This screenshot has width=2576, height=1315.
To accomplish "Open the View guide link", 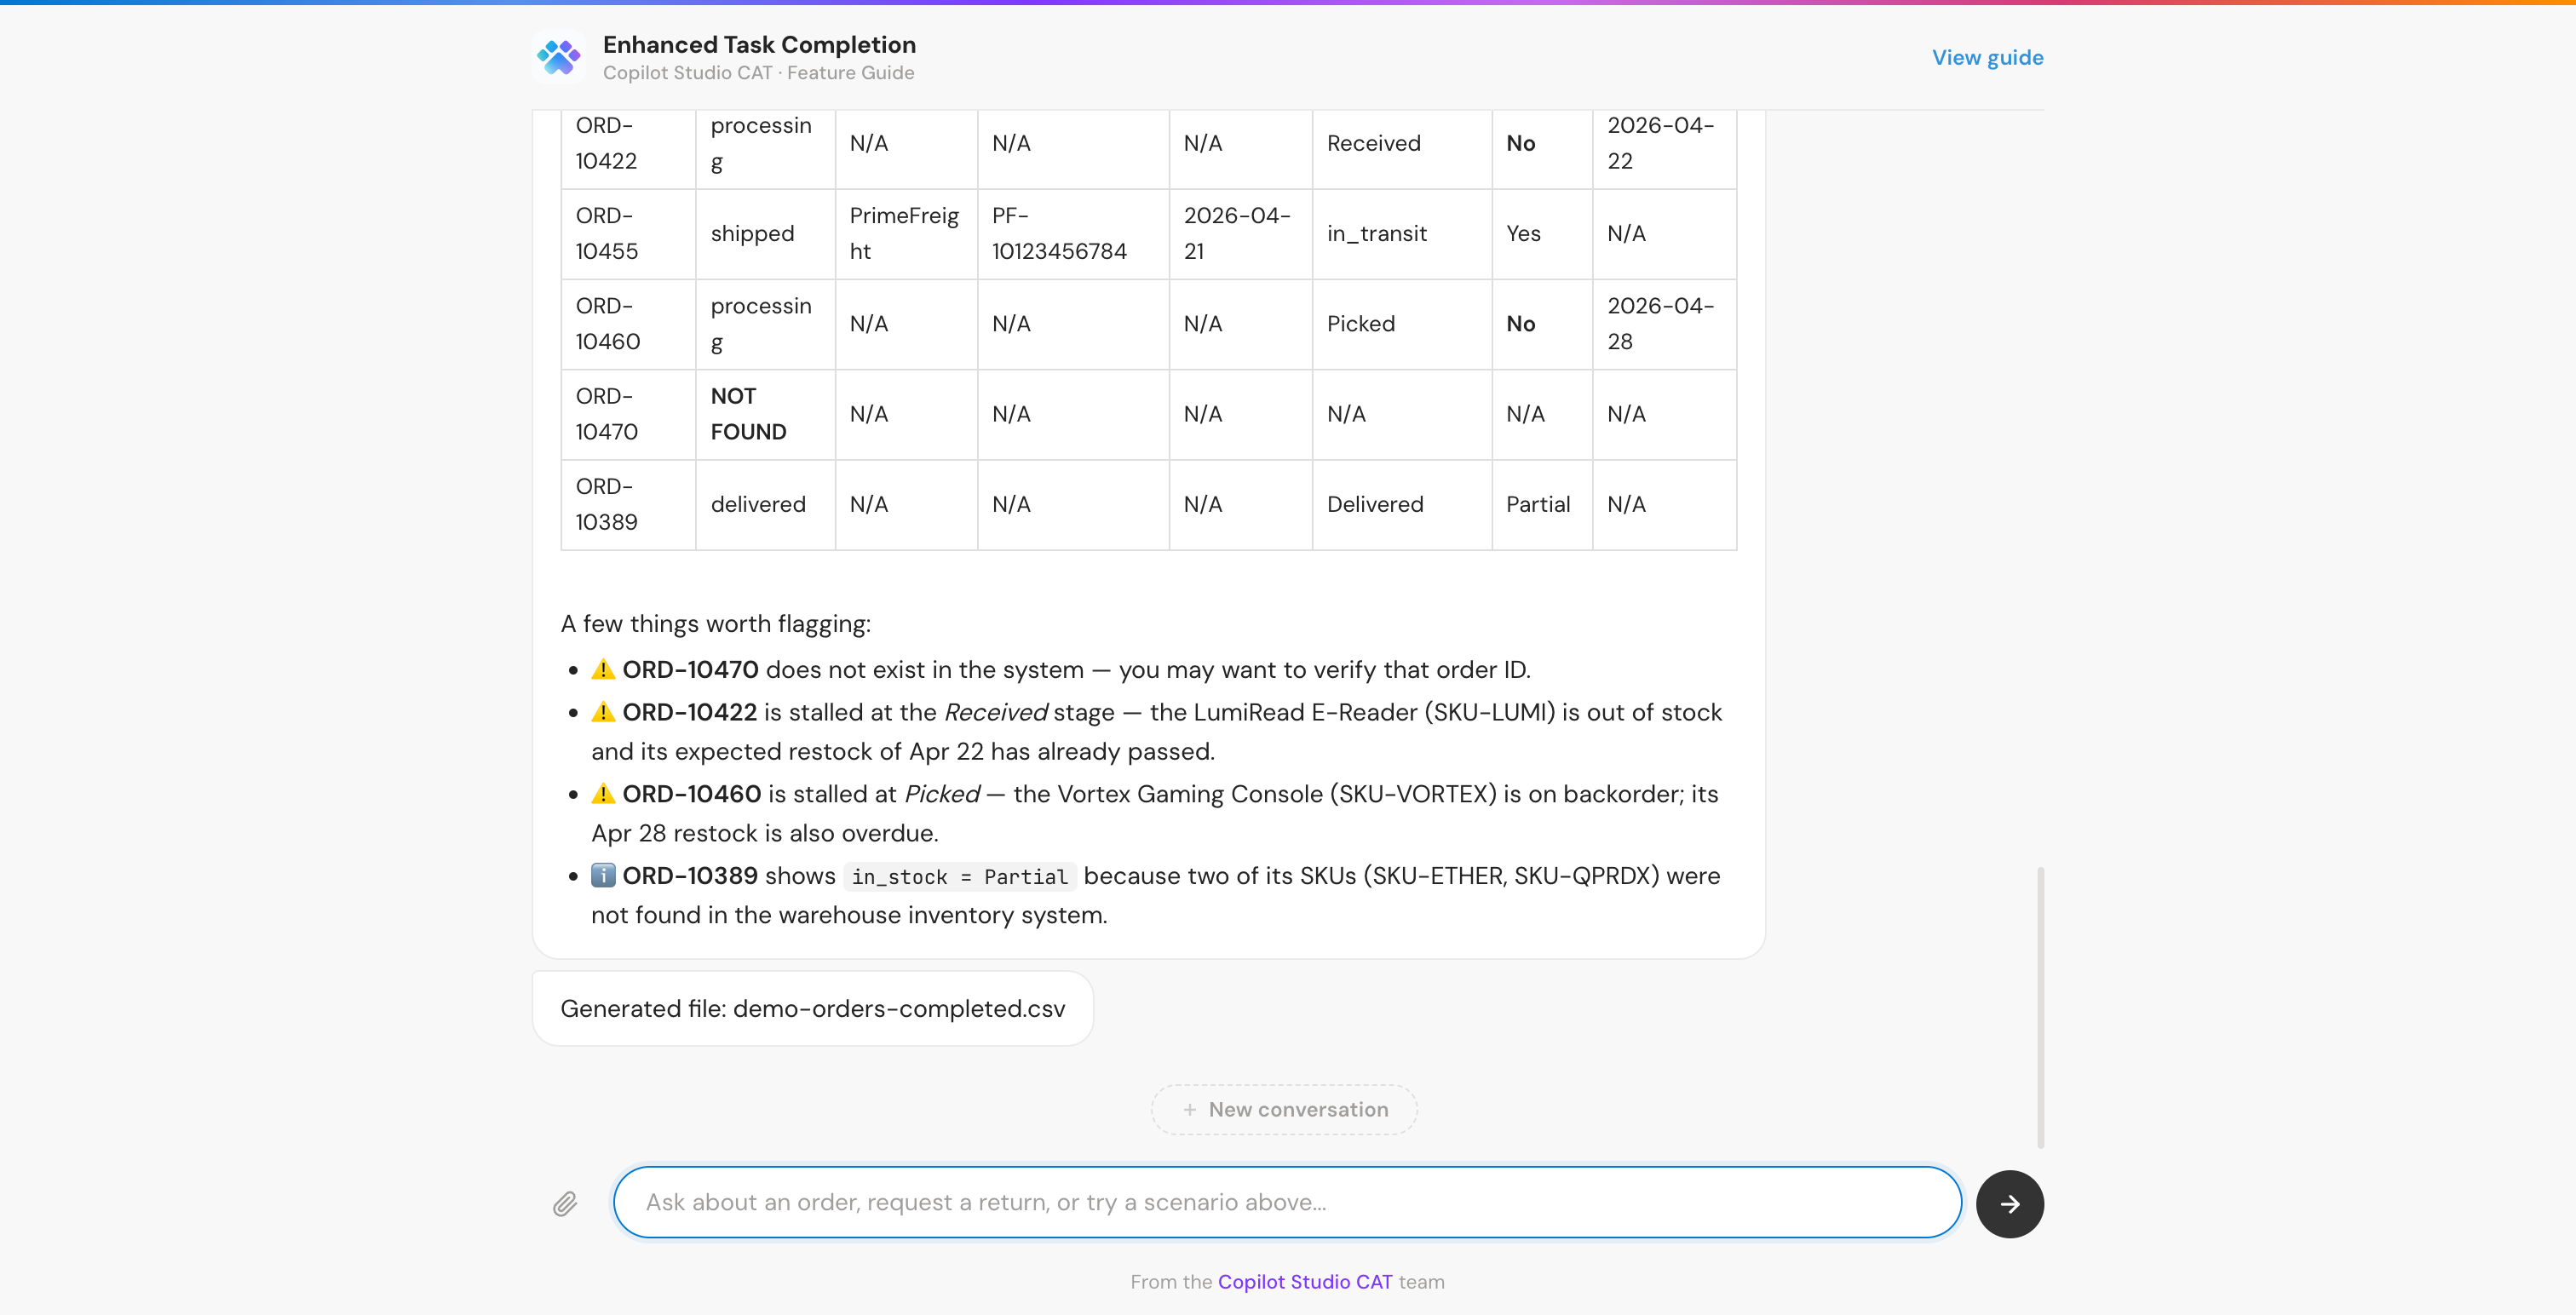I will tap(1987, 58).
